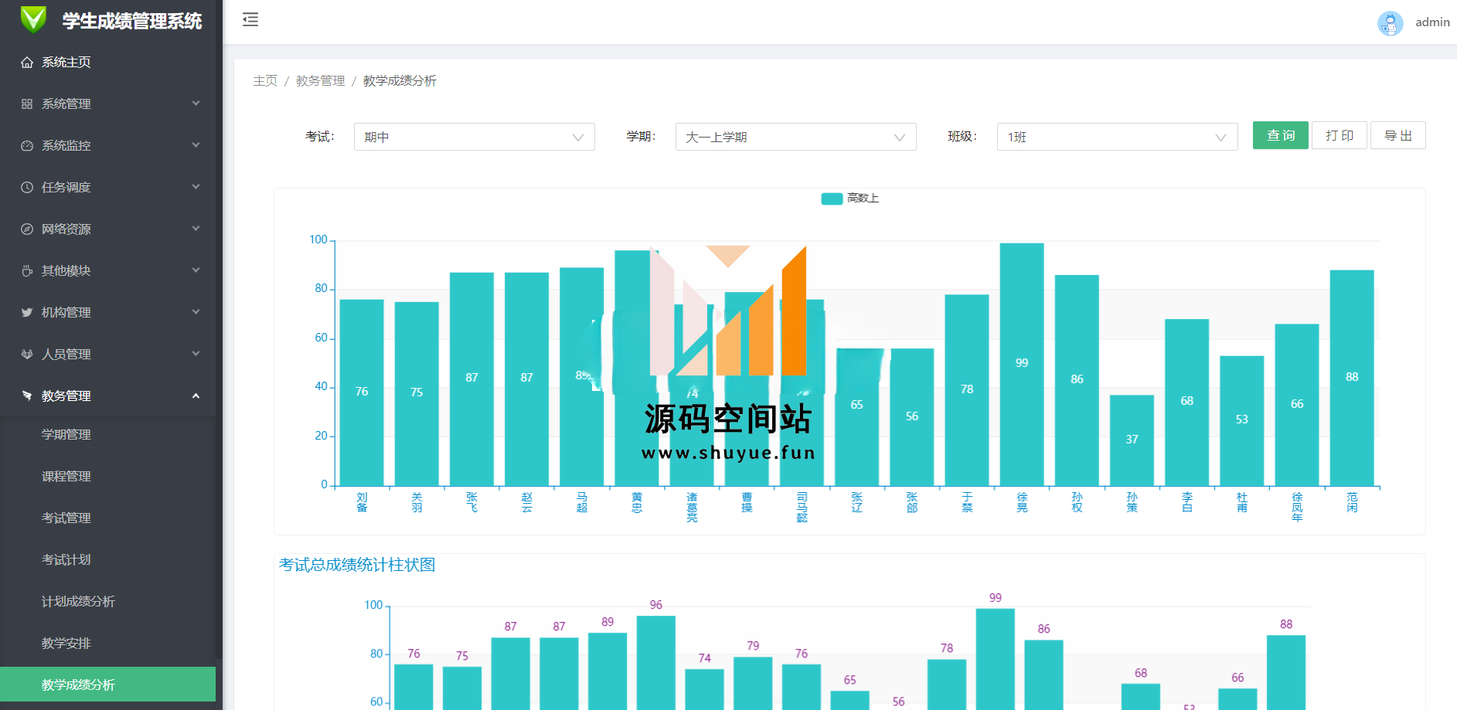1457x710 pixels.
Task: Open the 学期 dropdown showing 大一上学期
Action: [796, 137]
